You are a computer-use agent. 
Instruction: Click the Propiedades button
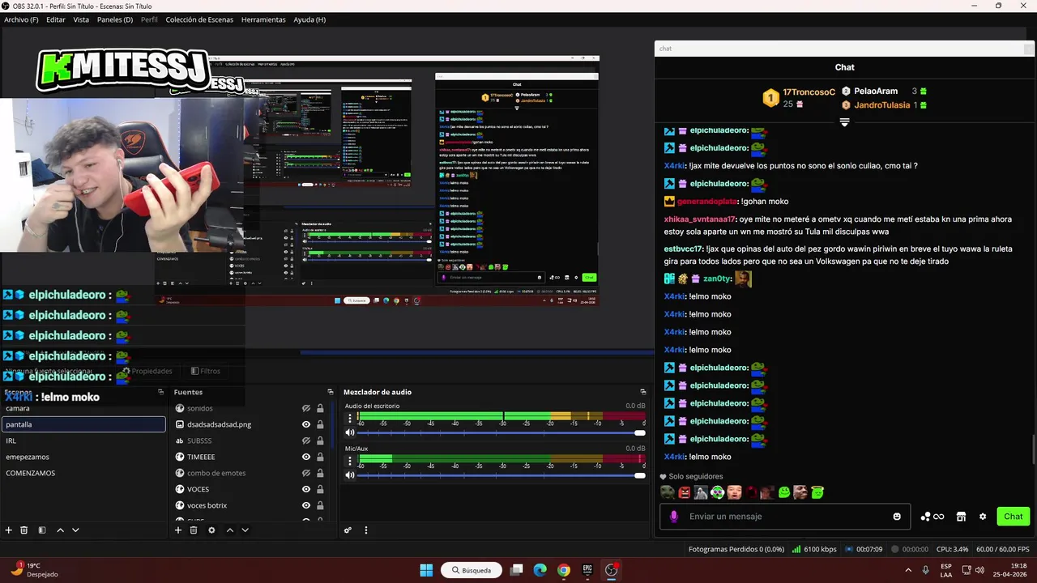pos(147,371)
